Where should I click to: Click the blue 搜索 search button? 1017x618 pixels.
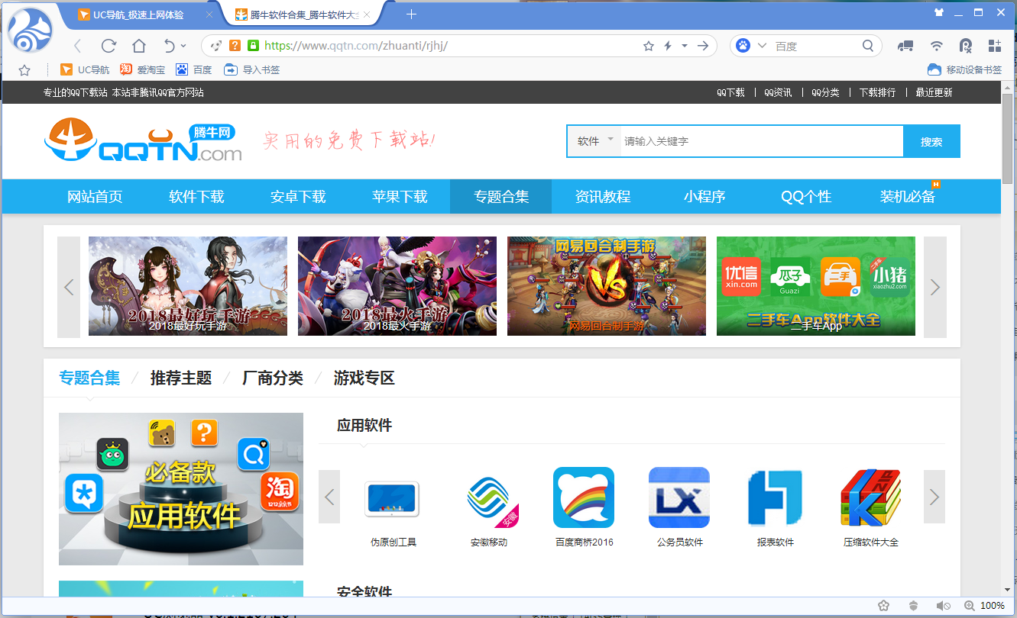point(932,141)
